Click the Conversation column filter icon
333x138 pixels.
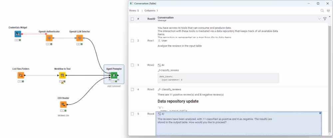click(x=325, y=19)
